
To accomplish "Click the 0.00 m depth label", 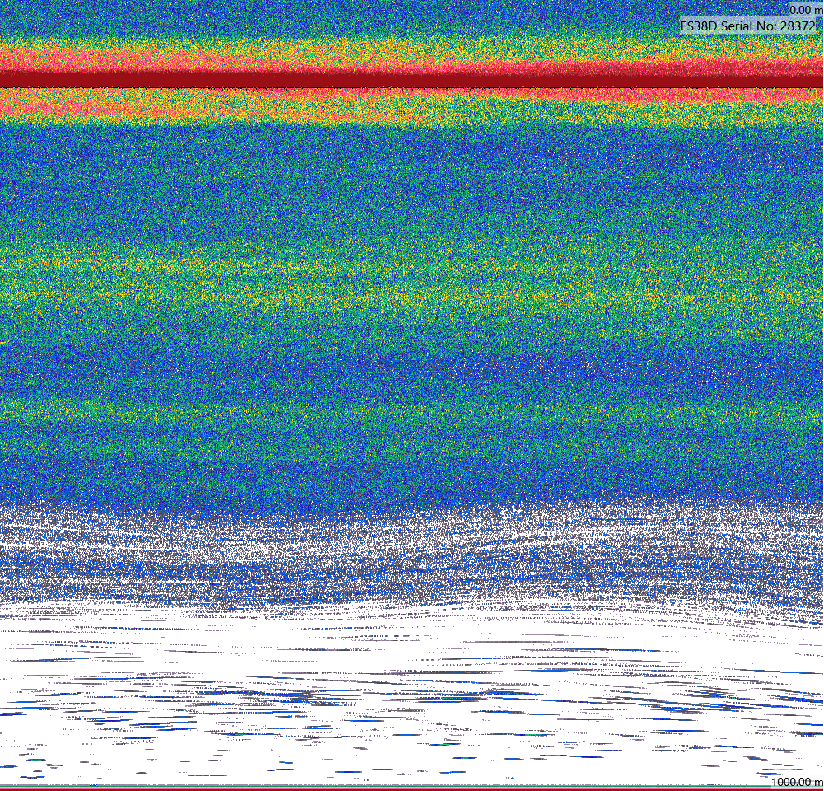I will 806,9.
